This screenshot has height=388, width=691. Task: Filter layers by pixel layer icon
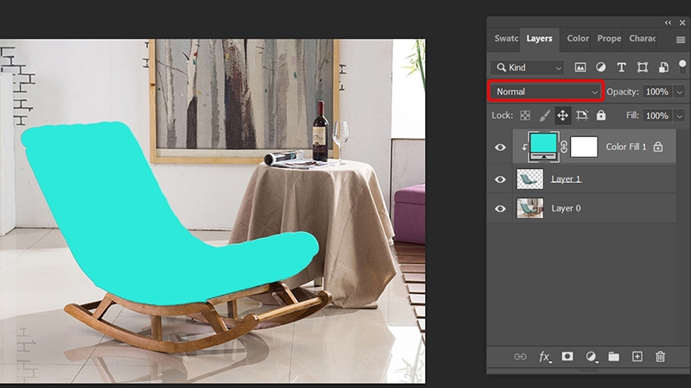pos(580,67)
